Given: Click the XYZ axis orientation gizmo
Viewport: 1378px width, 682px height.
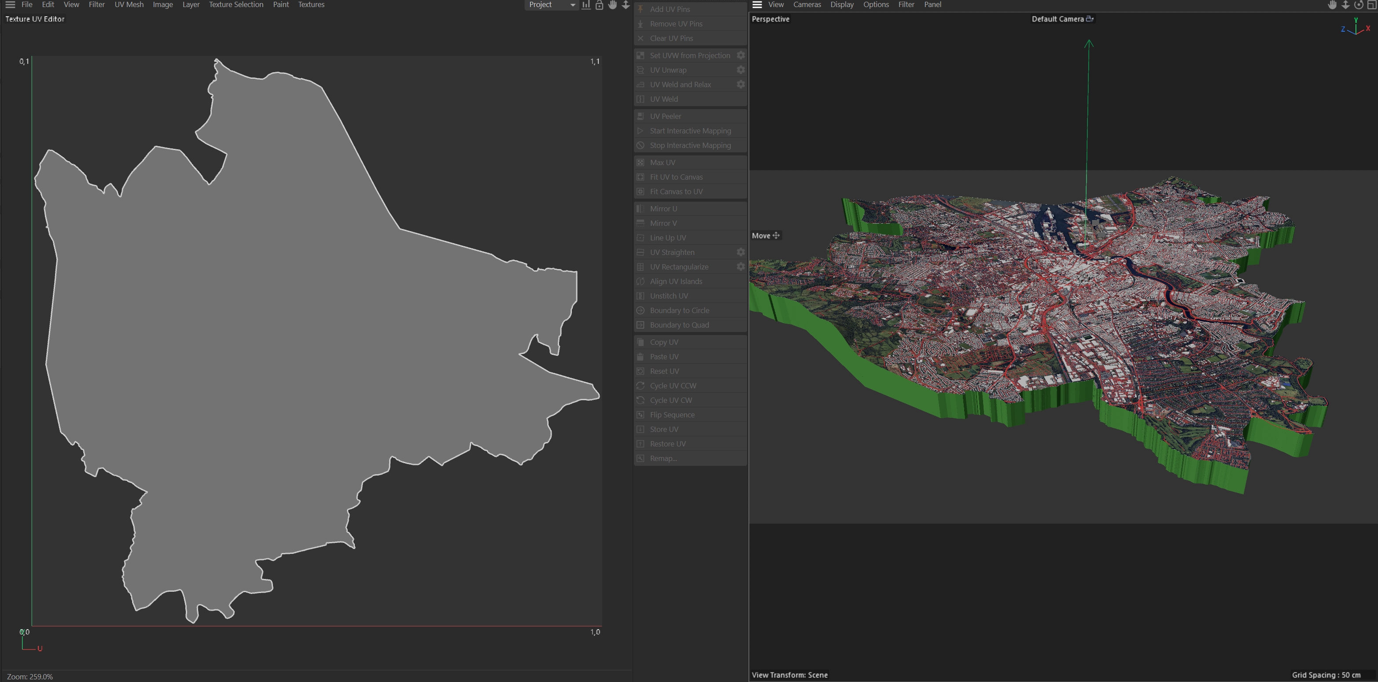Looking at the screenshot, I should [1356, 28].
